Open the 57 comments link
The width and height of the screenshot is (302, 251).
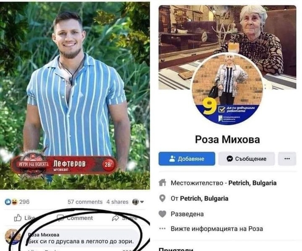pyautogui.click(x=85, y=202)
